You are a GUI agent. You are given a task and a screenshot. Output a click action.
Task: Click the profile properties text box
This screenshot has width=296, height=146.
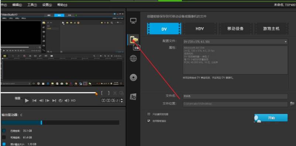coord(235,60)
